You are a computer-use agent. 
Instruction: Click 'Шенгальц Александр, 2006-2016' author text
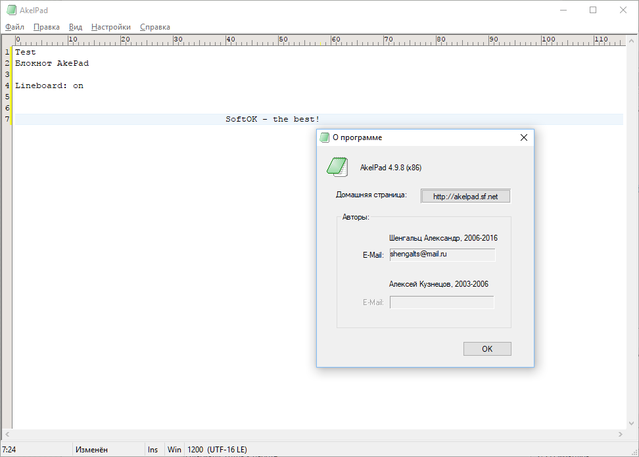pyautogui.click(x=443, y=238)
